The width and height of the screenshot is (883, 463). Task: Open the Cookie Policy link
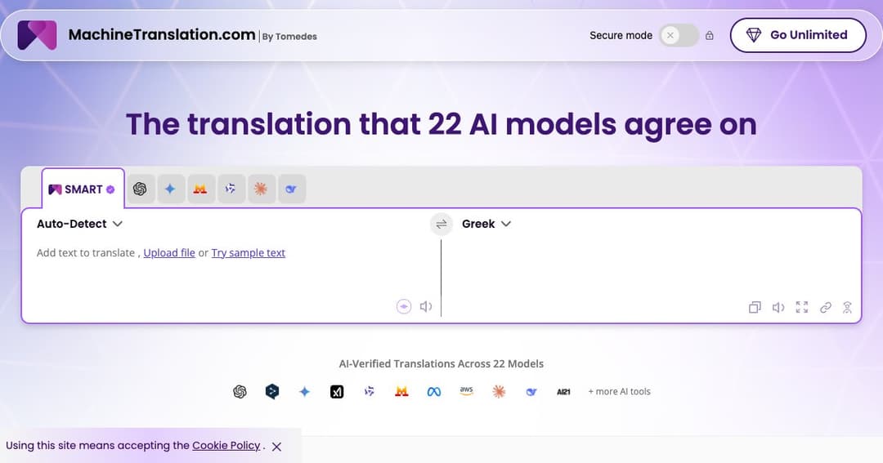coord(226,446)
